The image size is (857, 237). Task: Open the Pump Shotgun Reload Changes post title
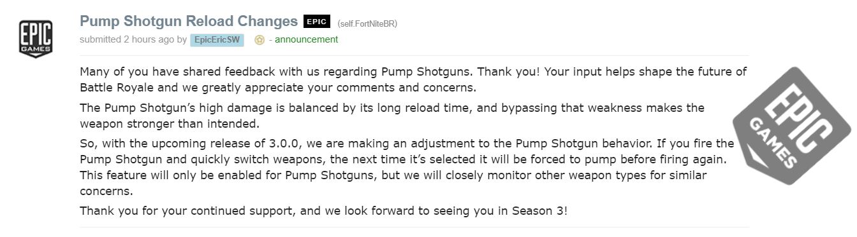(189, 21)
